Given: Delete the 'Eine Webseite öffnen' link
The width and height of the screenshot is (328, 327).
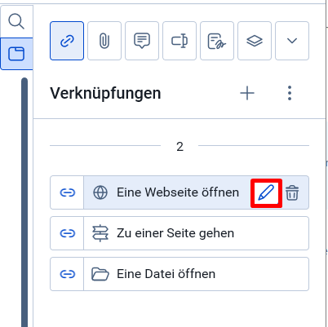Looking at the screenshot, I should pos(292,192).
